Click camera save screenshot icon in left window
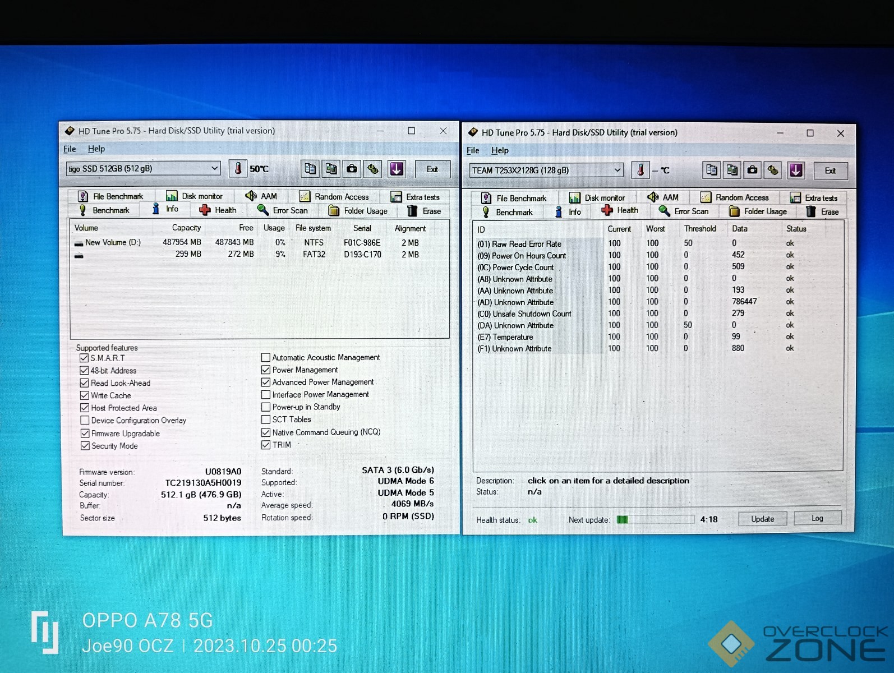 352,169
